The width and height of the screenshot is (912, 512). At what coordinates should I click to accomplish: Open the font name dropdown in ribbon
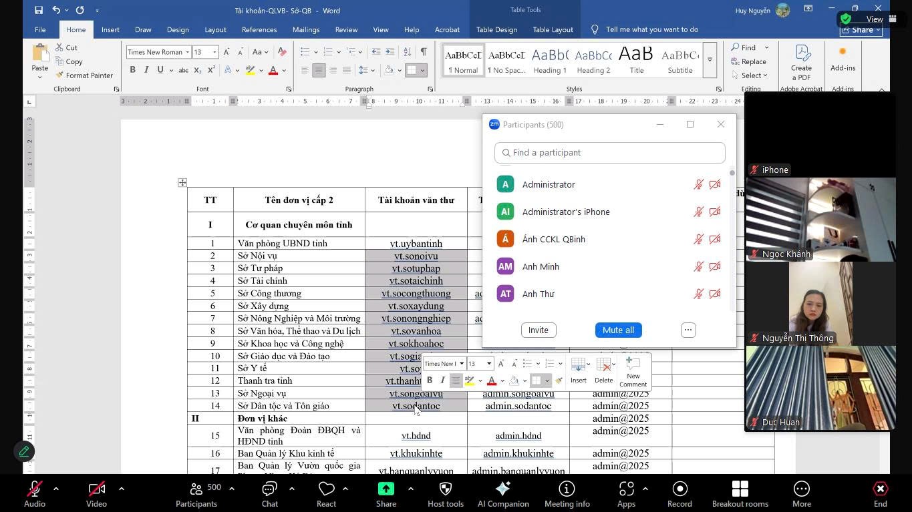tap(188, 52)
